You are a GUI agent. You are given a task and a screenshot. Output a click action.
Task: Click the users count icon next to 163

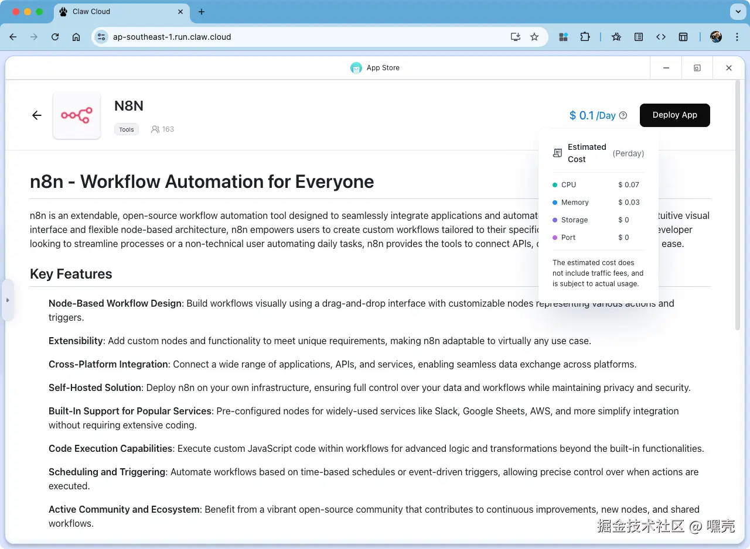tap(155, 129)
